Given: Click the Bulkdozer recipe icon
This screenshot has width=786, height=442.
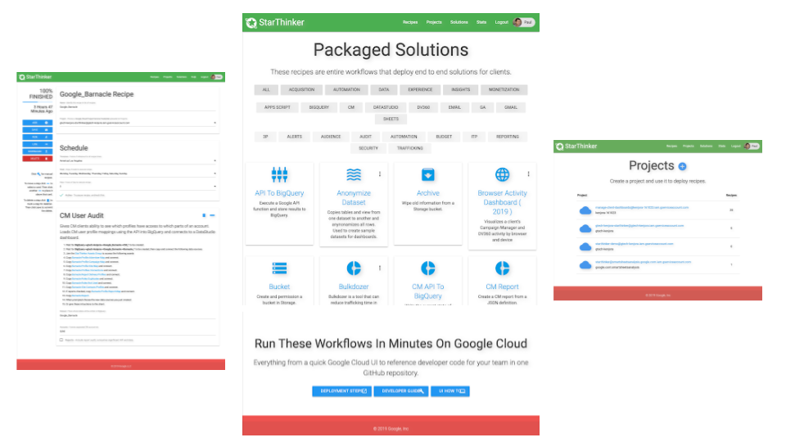Looking at the screenshot, I should [354, 268].
